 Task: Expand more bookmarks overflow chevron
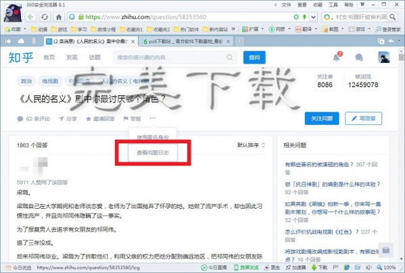click(x=233, y=29)
